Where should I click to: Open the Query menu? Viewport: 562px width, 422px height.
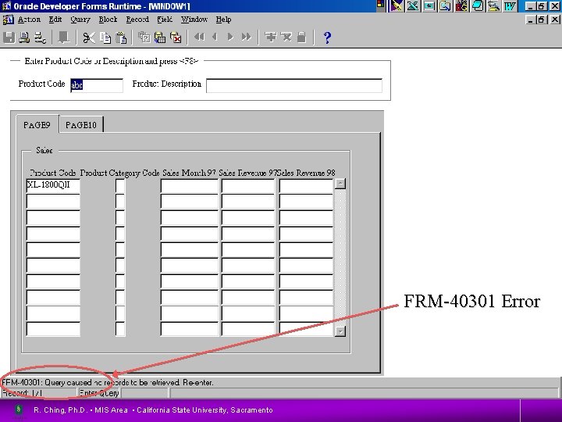(x=80, y=20)
